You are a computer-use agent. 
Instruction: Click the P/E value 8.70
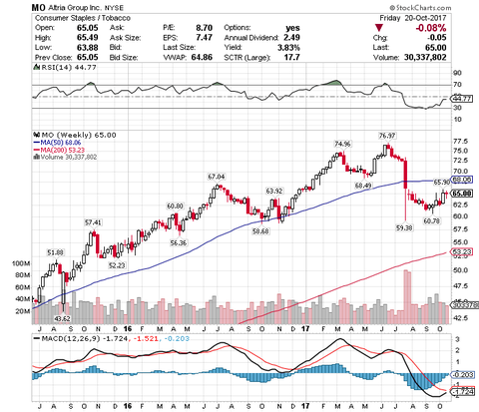tap(204, 28)
